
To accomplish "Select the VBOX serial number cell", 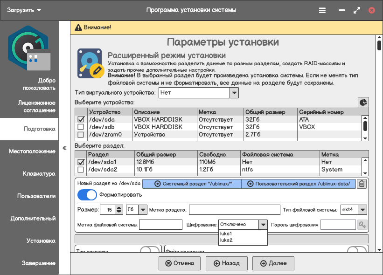I will coord(329,127).
